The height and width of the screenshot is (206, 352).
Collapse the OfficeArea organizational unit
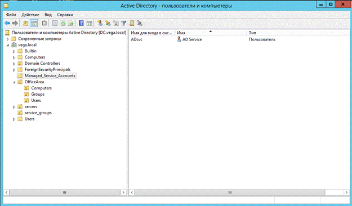tap(14, 82)
